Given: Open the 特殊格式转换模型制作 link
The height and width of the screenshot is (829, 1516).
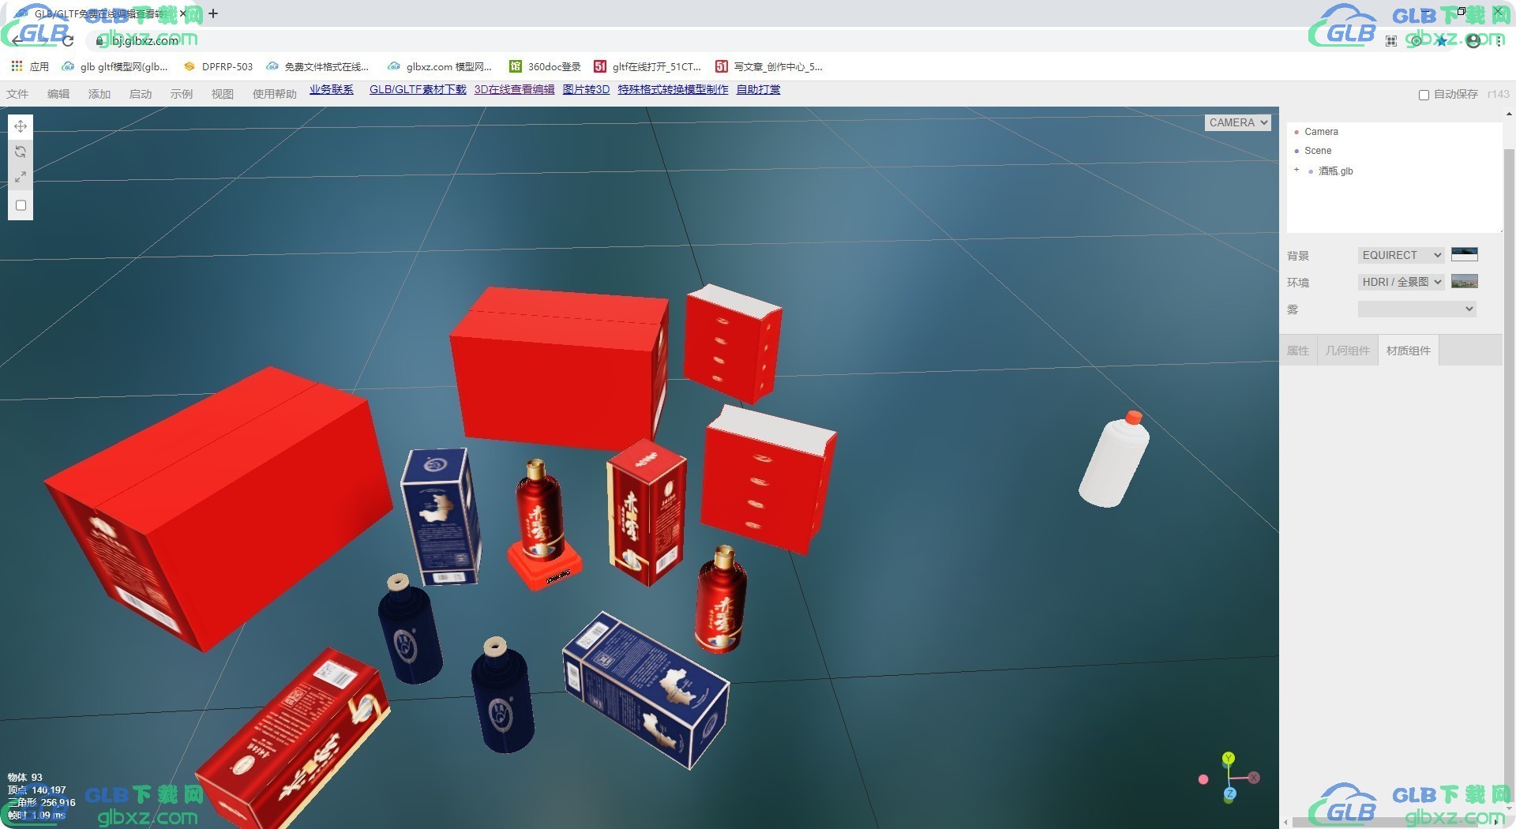Looking at the screenshot, I should tap(673, 89).
